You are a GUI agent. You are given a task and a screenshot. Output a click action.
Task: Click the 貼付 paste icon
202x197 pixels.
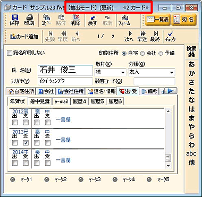(61, 20)
